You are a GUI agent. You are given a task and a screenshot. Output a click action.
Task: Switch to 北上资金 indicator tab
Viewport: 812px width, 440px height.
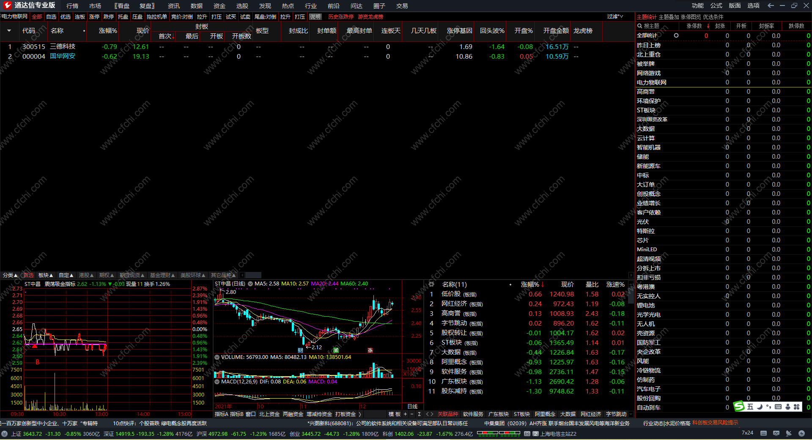click(269, 414)
